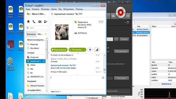
Task: Click the Player column header
Action: tap(154, 26)
